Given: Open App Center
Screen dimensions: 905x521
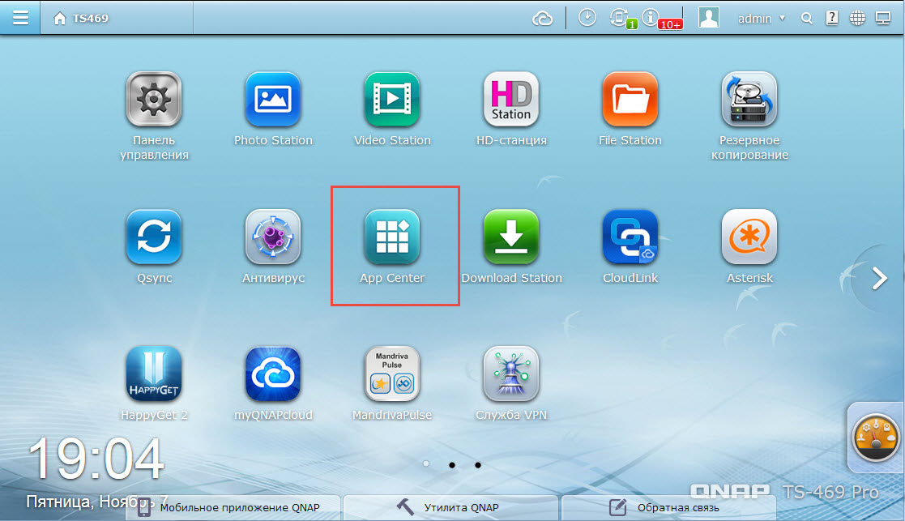Looking at the screenshot, I should [x=392, y=237].
